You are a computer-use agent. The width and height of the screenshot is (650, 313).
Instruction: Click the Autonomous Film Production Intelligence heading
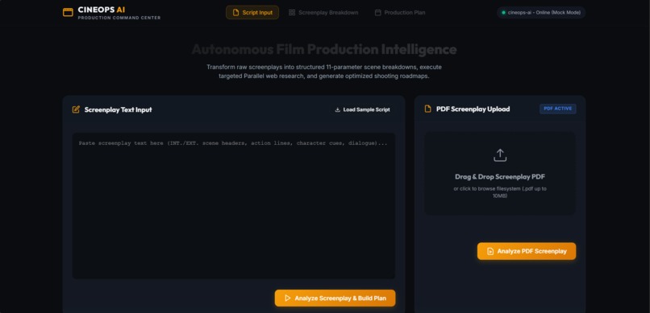click(323, 50)
